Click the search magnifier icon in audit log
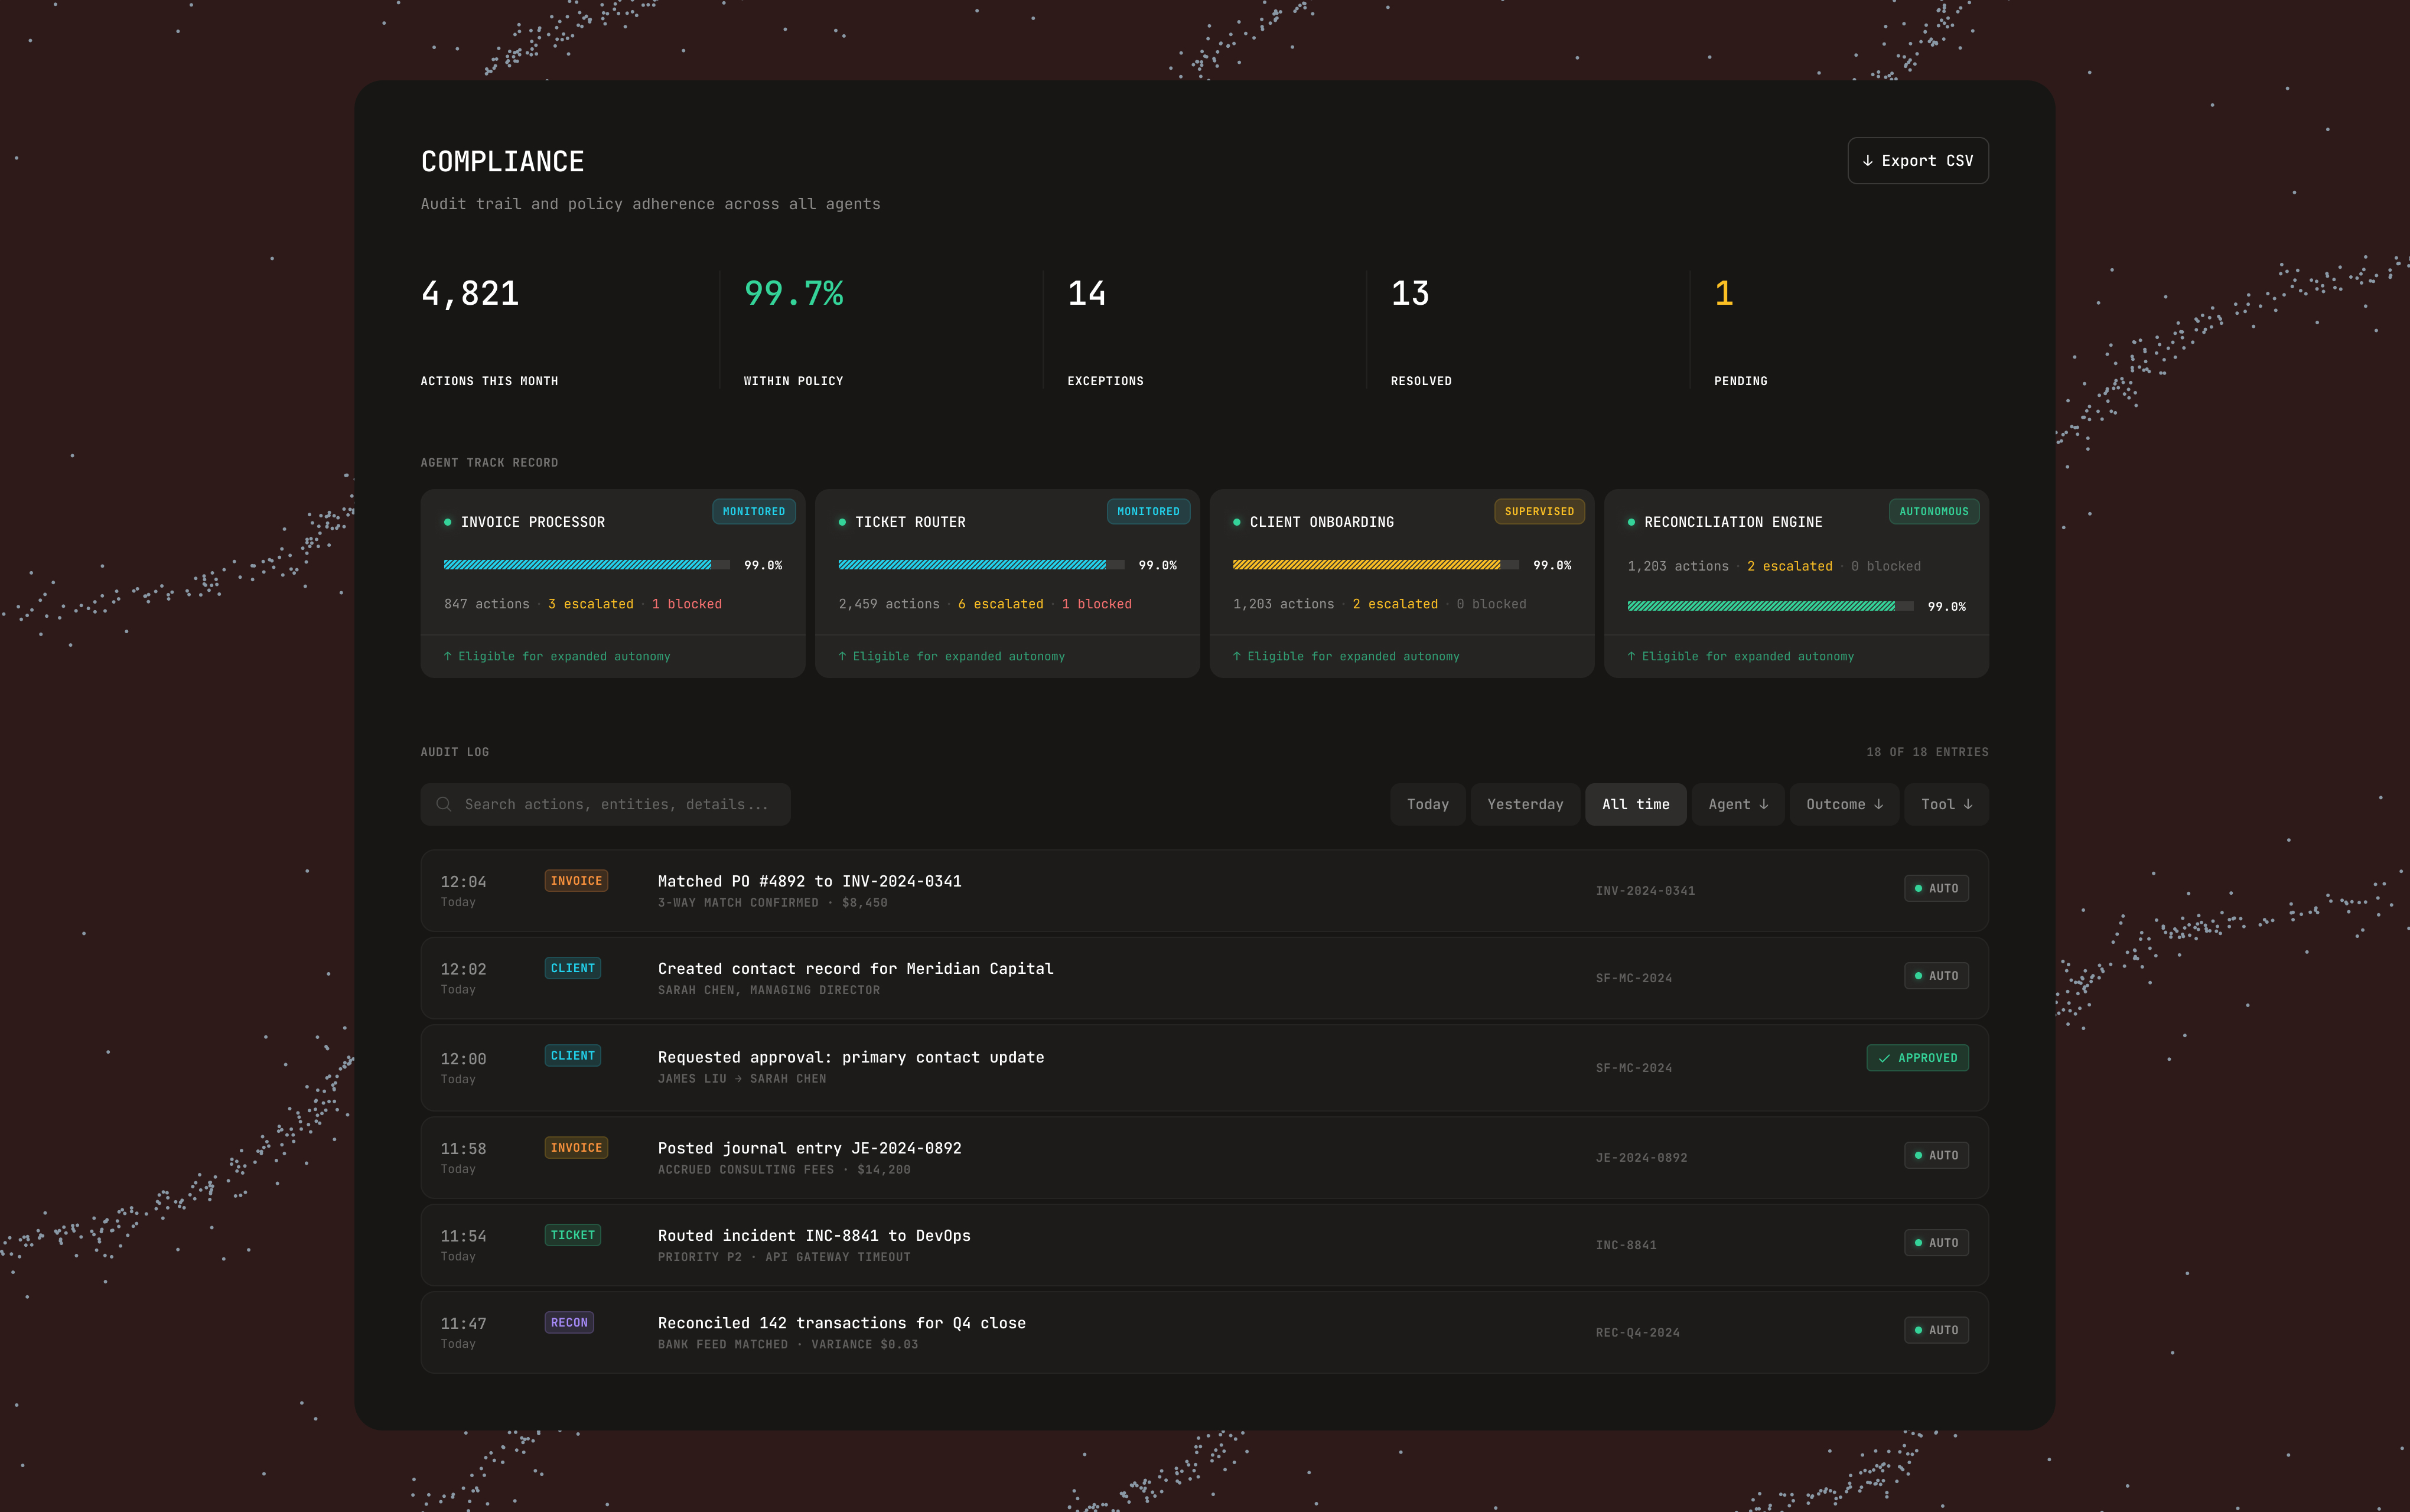 (444, 804)
